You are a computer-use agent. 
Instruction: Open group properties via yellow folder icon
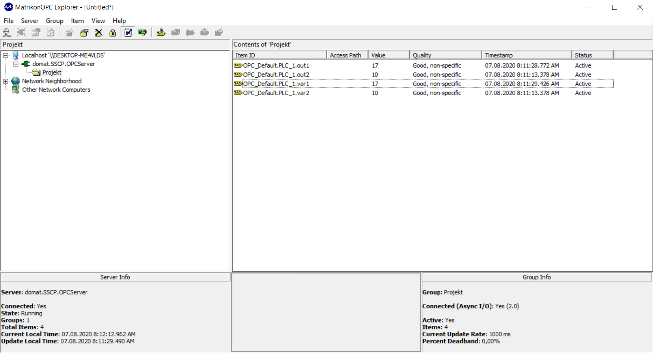[x=84, y=32]
